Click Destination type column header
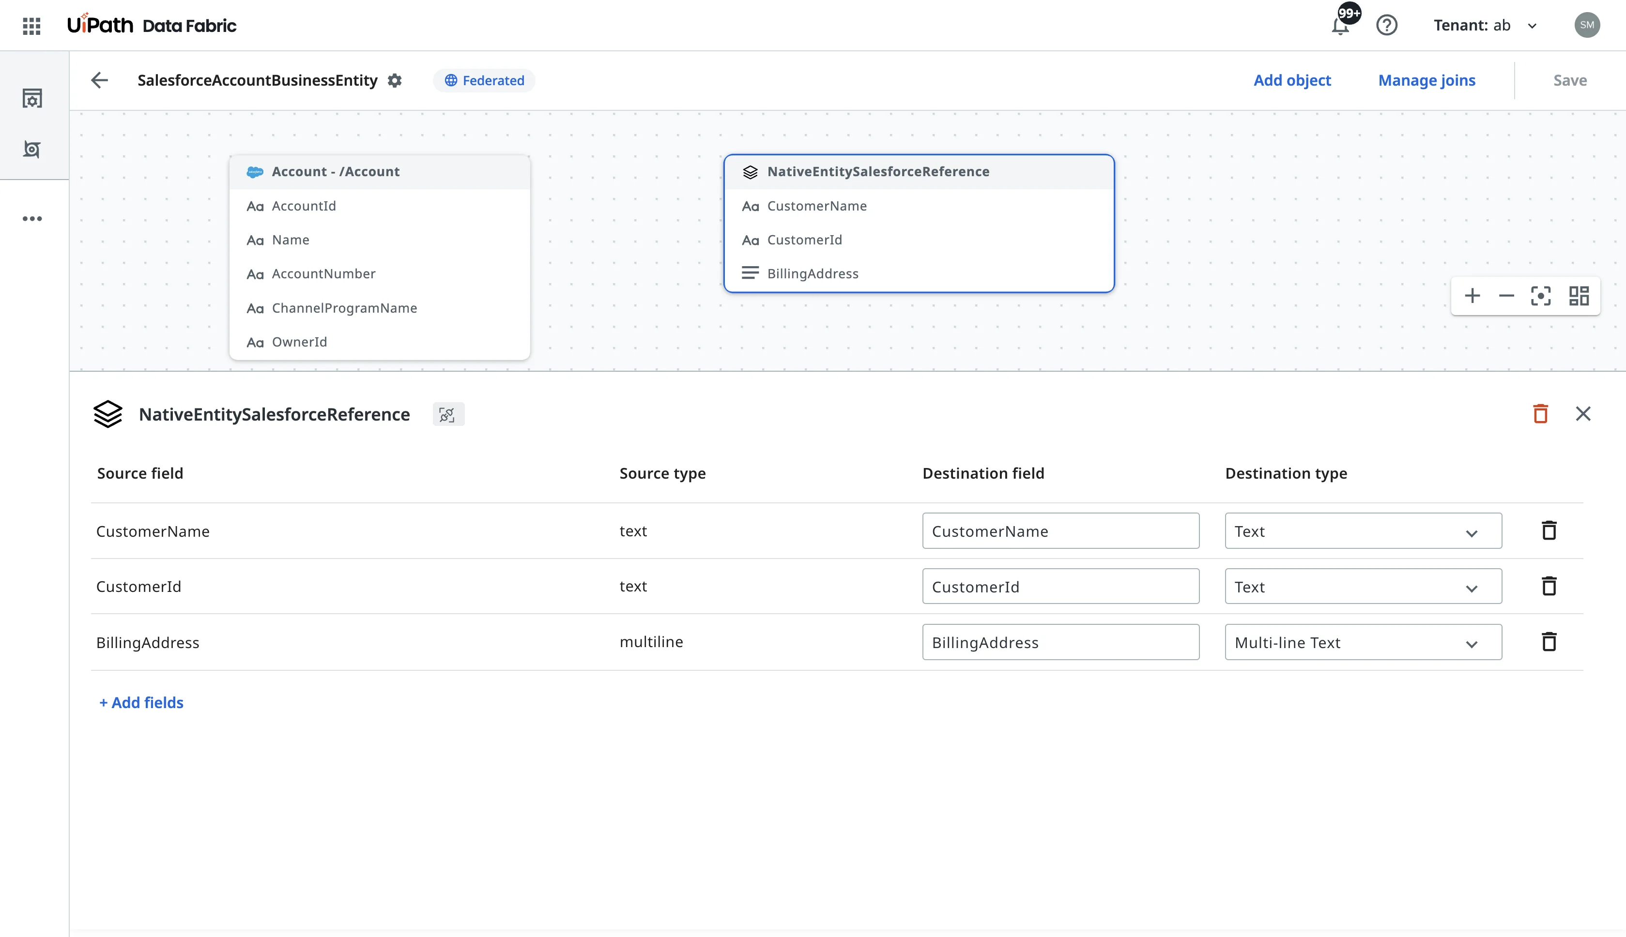The image size is (1626, 937). tap(1286, 474)
